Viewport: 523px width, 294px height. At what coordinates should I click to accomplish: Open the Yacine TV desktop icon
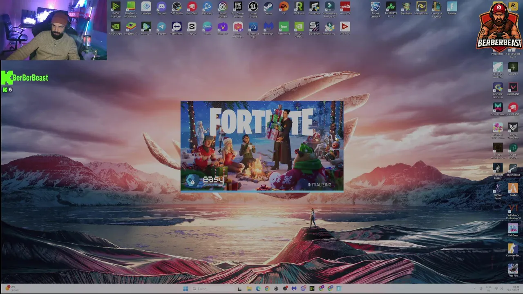(345, 9)
